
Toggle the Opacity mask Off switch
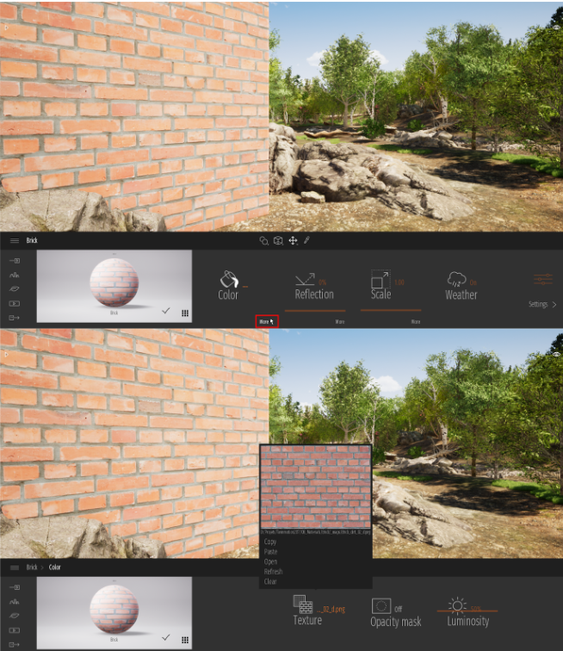398,608
